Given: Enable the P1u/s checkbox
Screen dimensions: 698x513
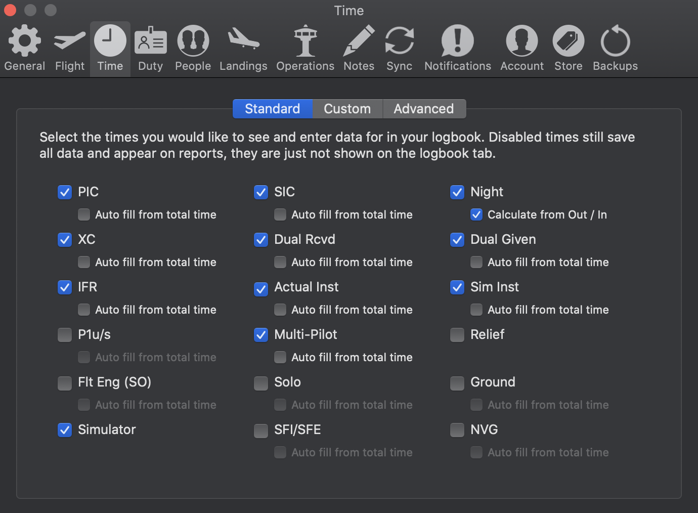Looking at the screenshot, I should point(65,335).
